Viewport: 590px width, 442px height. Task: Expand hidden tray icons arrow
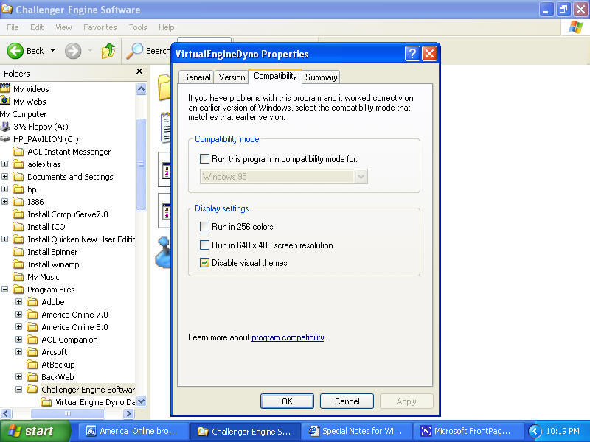pyautogui.click(x=535, y=431)
